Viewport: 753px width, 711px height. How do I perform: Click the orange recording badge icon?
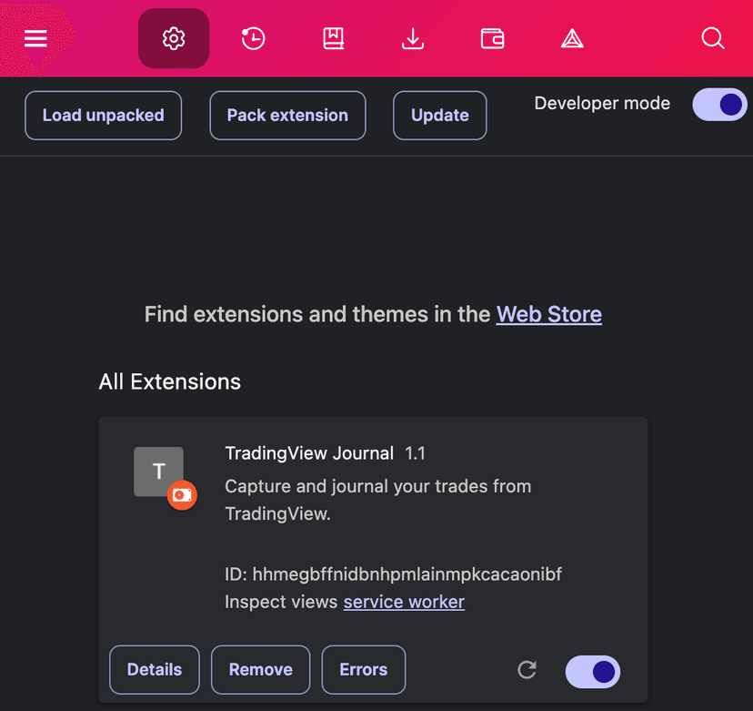(182, 495)
